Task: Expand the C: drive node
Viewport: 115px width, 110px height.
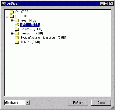Action: 7,12
